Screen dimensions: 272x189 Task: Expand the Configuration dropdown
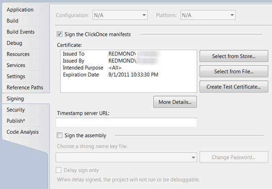click(120, 15)
